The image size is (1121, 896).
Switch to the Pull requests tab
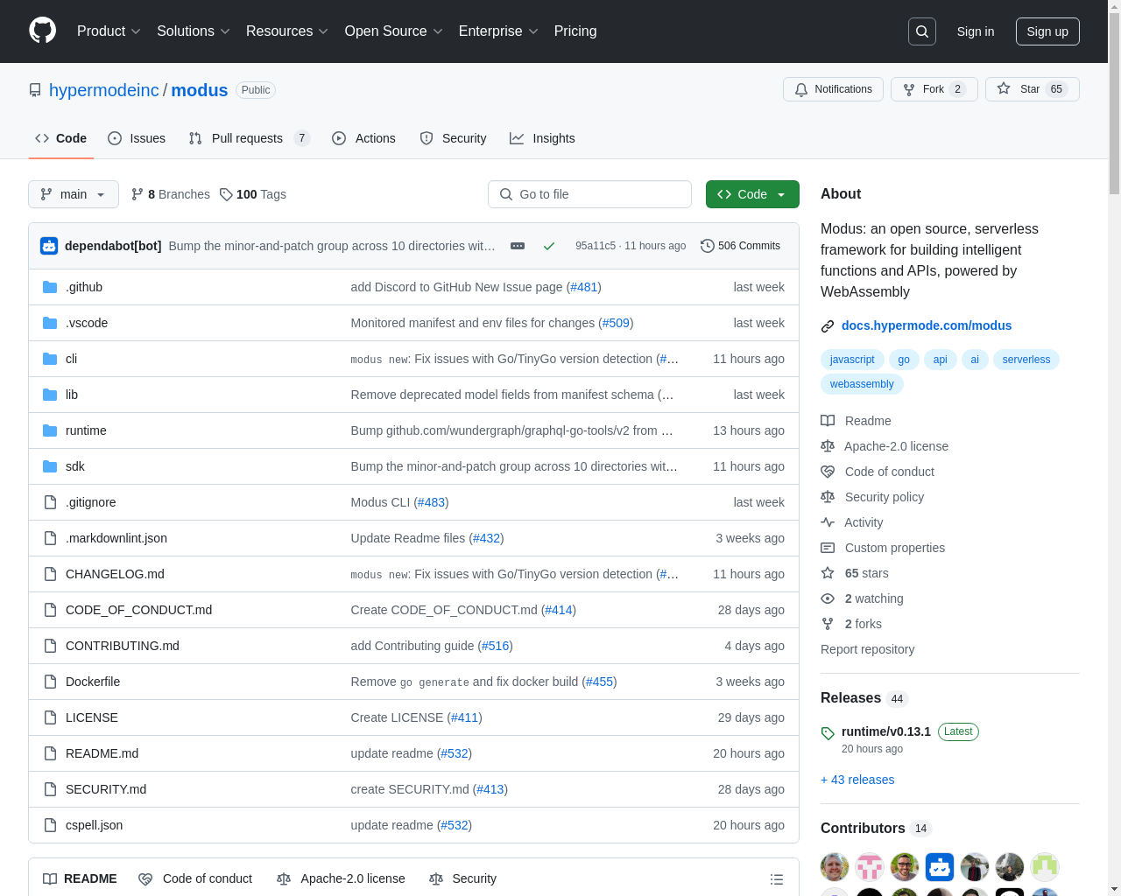click(250, 138)
